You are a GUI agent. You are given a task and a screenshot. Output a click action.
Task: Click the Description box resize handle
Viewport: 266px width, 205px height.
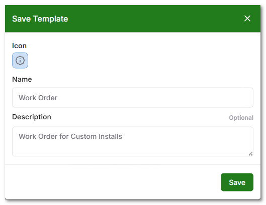(250, 154)
